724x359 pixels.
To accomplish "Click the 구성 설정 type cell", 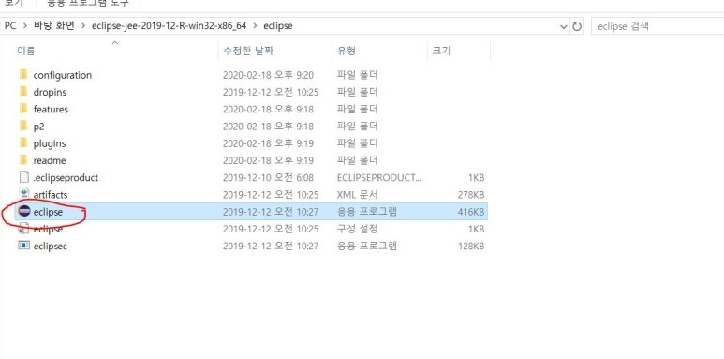I will (x=358, y=229).
